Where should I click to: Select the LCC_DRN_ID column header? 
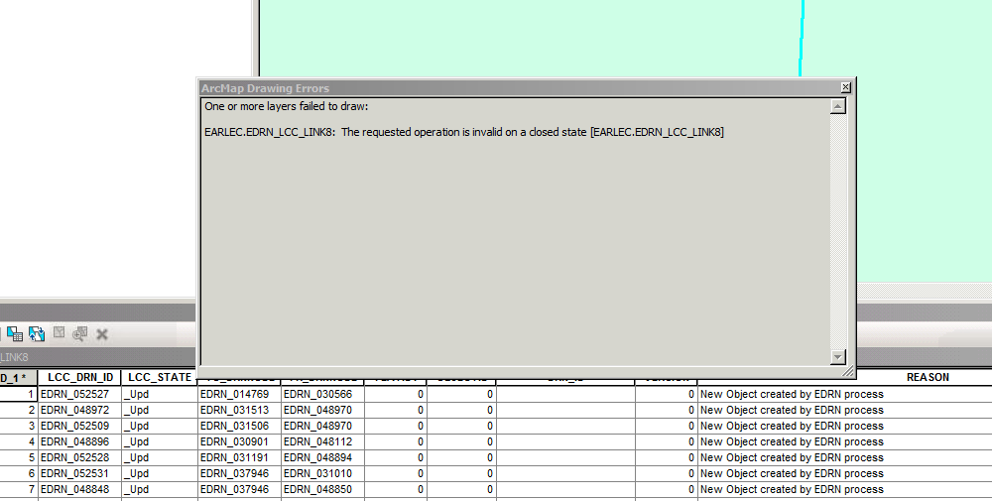pos(79,378)
